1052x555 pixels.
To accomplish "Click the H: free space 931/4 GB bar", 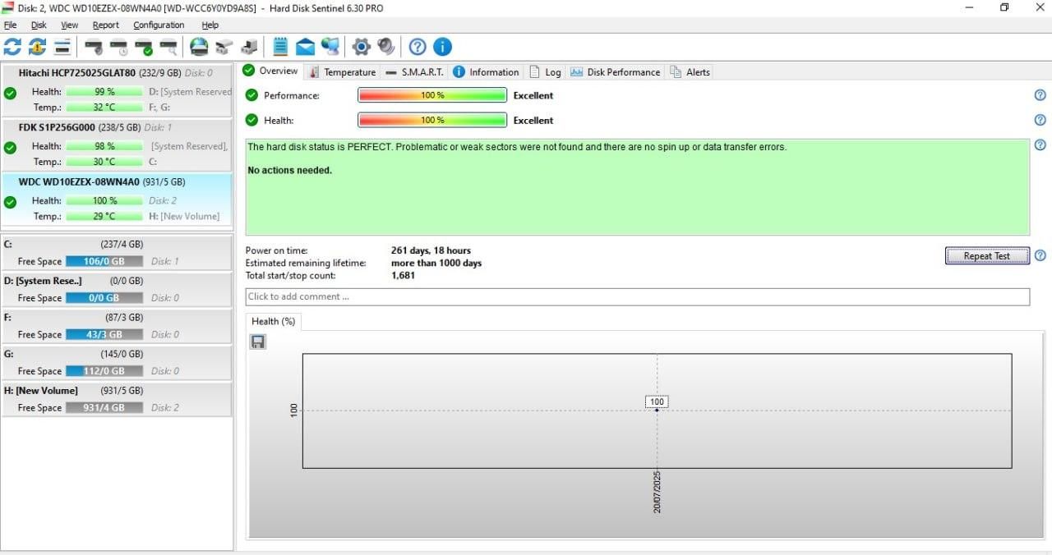I will tap(104, 407).
